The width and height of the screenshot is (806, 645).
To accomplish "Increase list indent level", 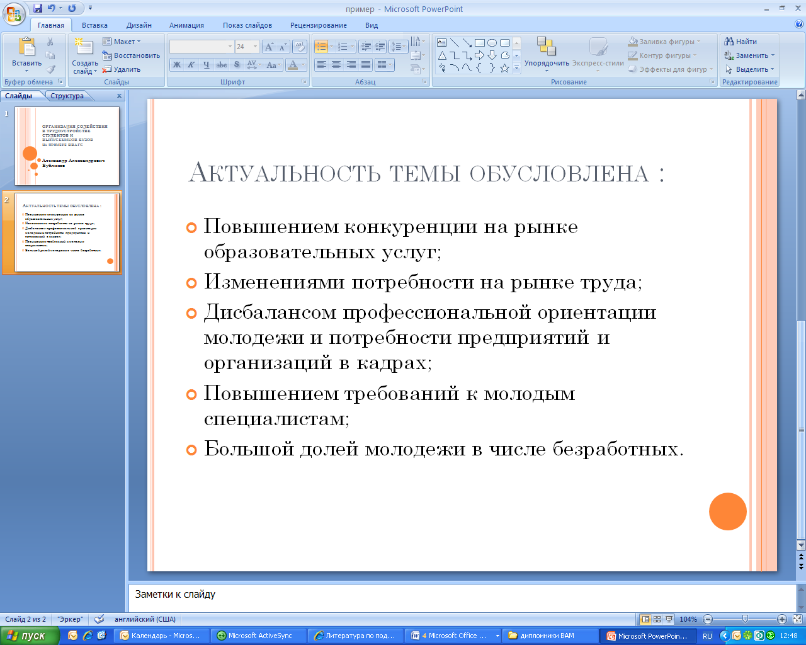I will click(380, 47).
